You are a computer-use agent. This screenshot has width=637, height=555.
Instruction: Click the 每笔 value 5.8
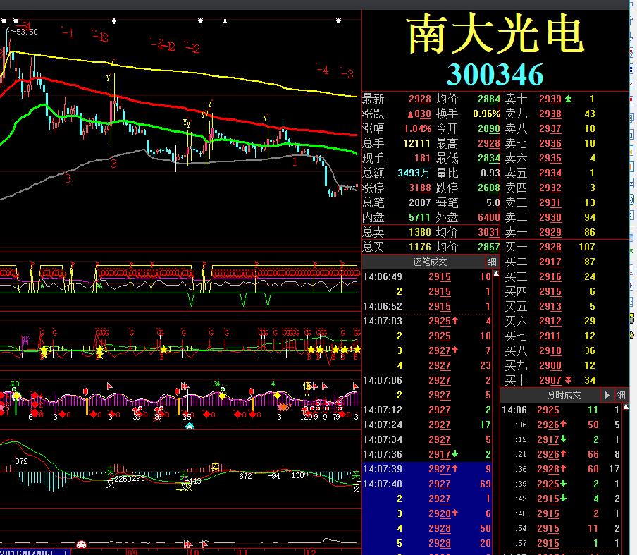coord(493,202)
